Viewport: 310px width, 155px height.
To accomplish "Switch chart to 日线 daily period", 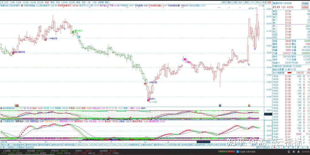I will 47,2.
